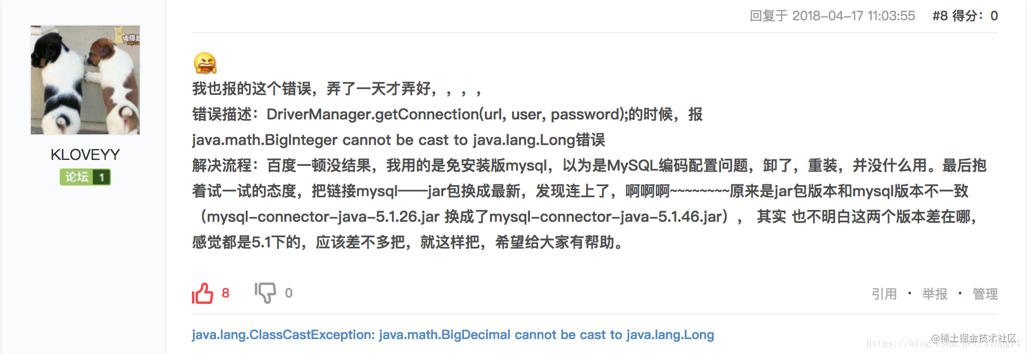Image resolution: width=1027 pixels, height=354 pixels.
Task: Click the badge number 1 next to 论坛
Action: [101, 177]
